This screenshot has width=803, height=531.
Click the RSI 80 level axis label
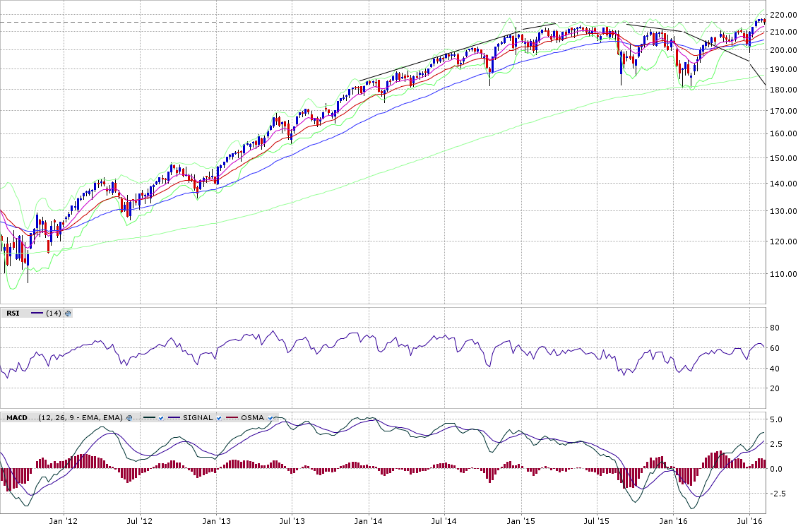(x=775, y=328)
